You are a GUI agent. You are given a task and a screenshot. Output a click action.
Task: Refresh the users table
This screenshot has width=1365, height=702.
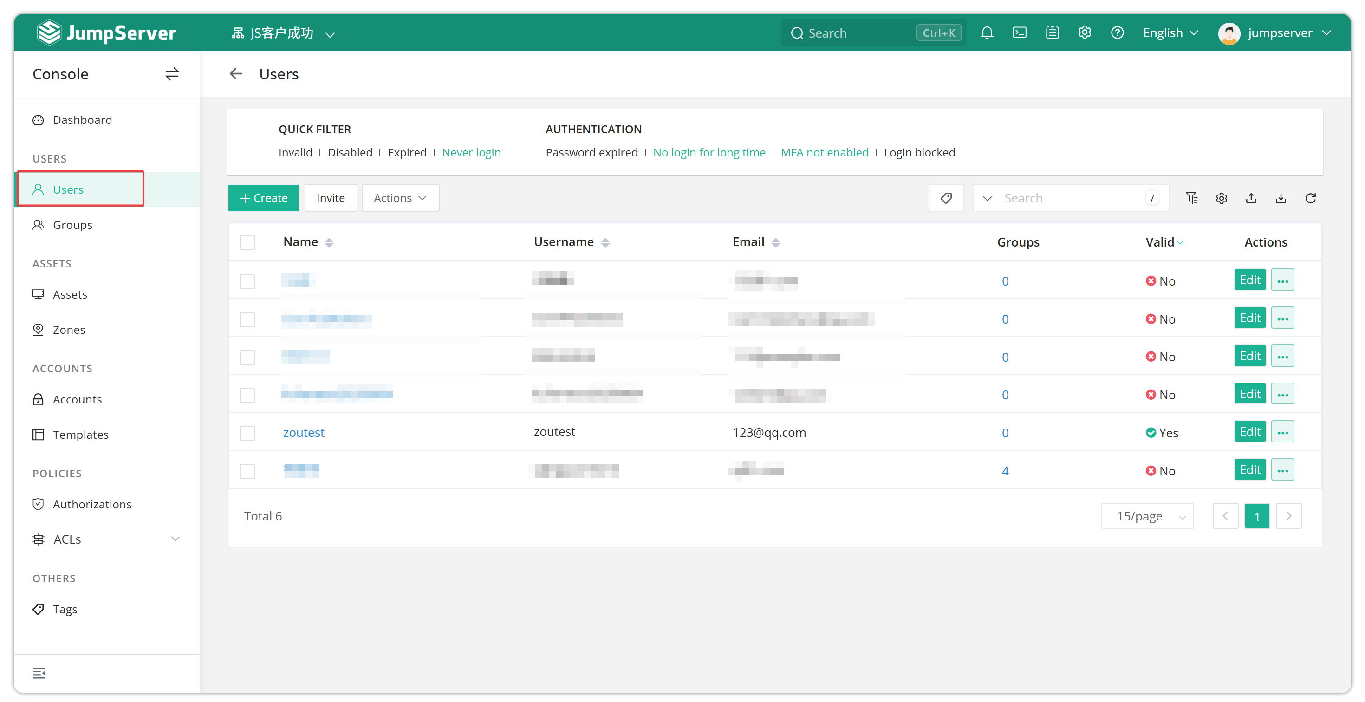click(1310, 198)
